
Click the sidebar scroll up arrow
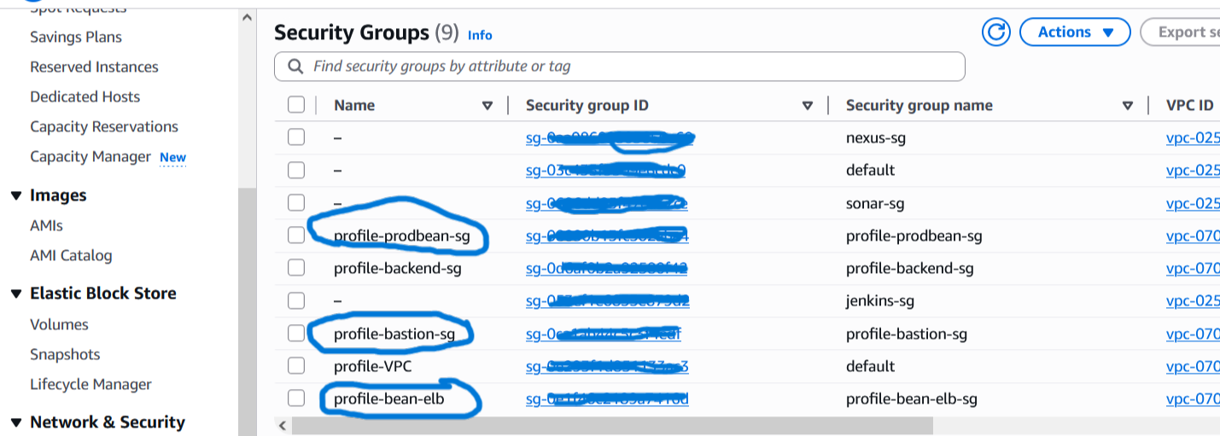tap(247, 17)
